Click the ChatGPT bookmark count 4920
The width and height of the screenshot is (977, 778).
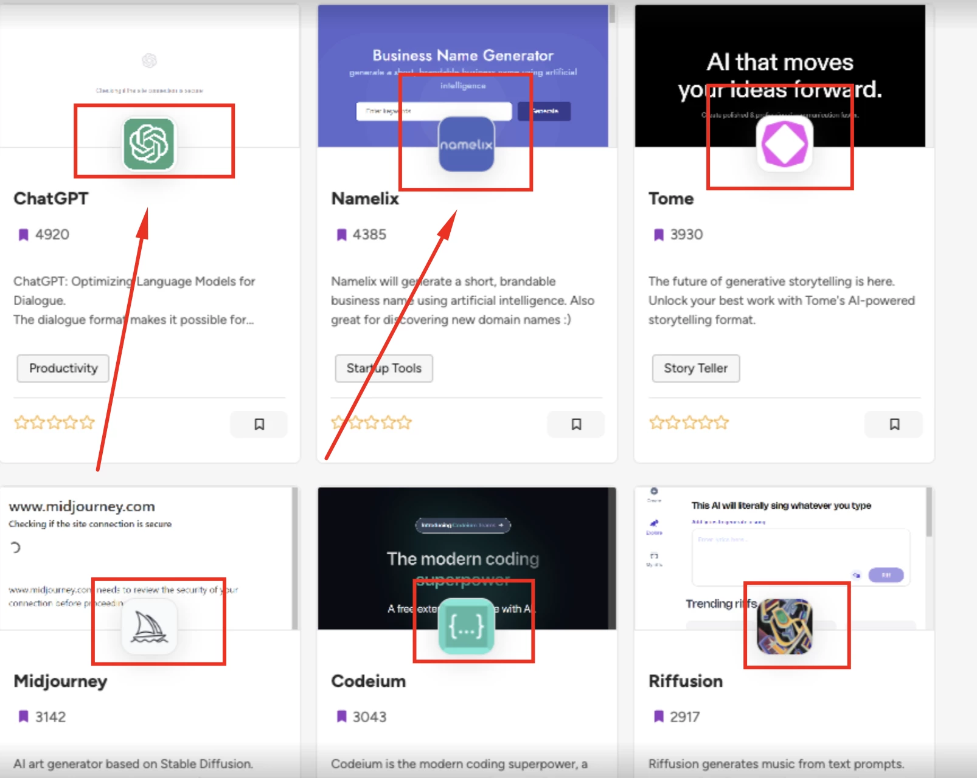[52, 235]
